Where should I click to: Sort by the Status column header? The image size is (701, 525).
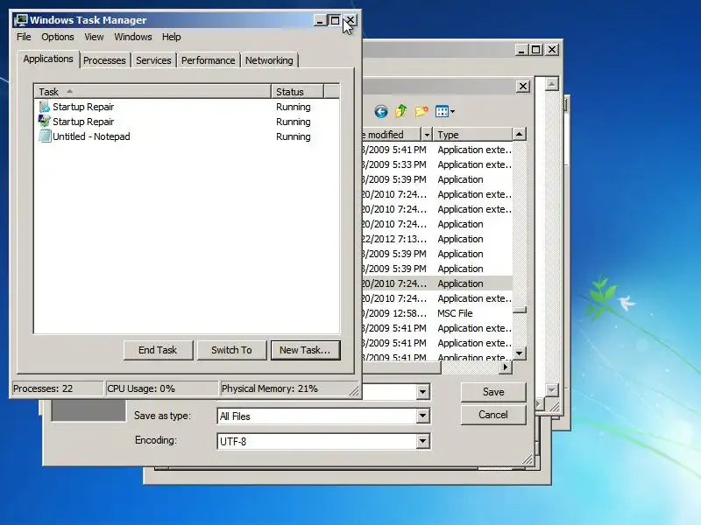coord(297,92)
